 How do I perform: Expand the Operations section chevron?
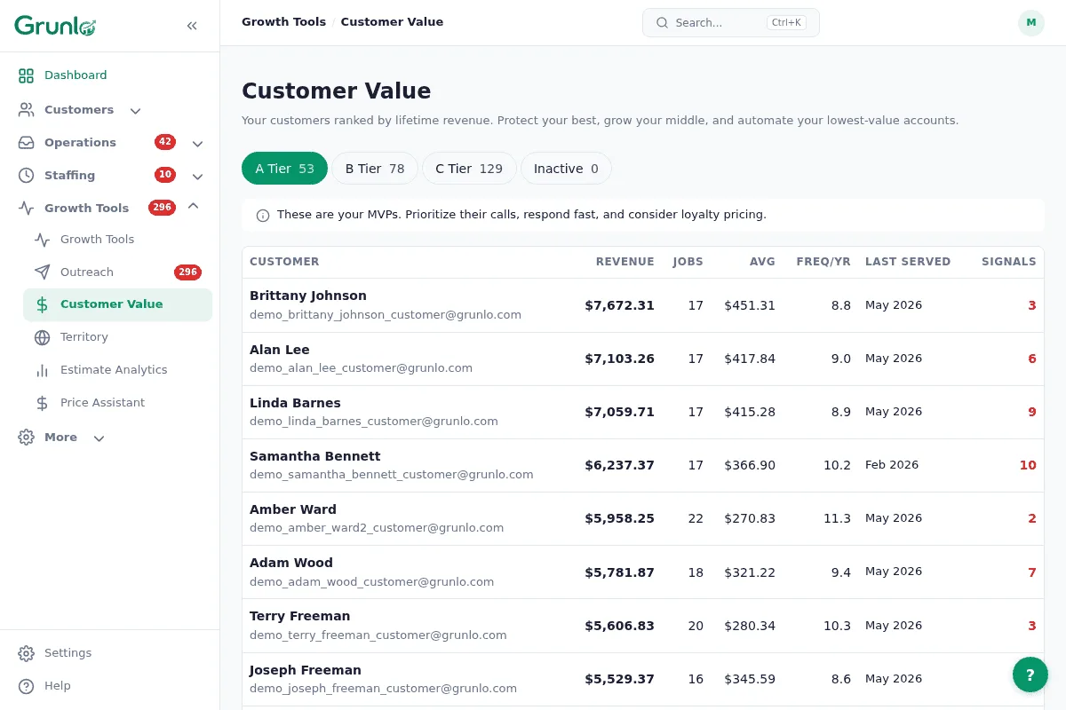(x=197, y=144)
